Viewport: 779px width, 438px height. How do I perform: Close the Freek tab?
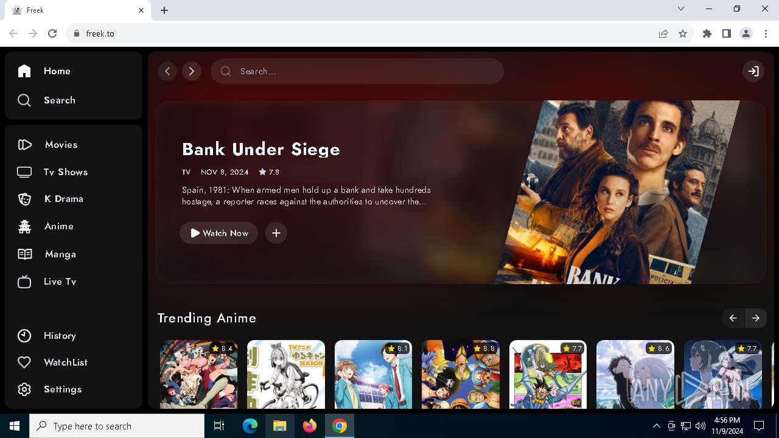pyautogui.click(x=141, y=10)
